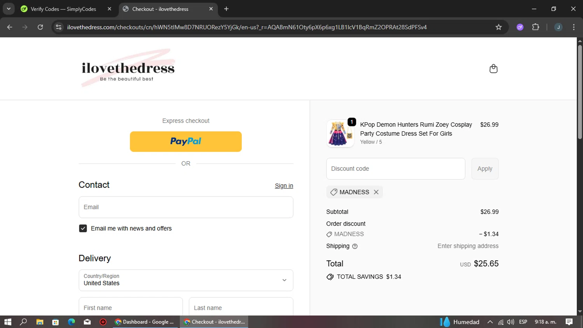Click the ilovethedress logo

(x=128, y=68)
